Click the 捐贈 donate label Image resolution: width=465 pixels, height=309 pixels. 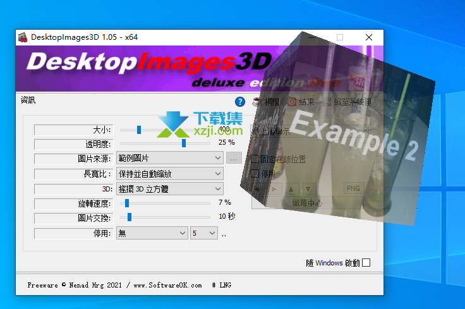coord(272,102)
